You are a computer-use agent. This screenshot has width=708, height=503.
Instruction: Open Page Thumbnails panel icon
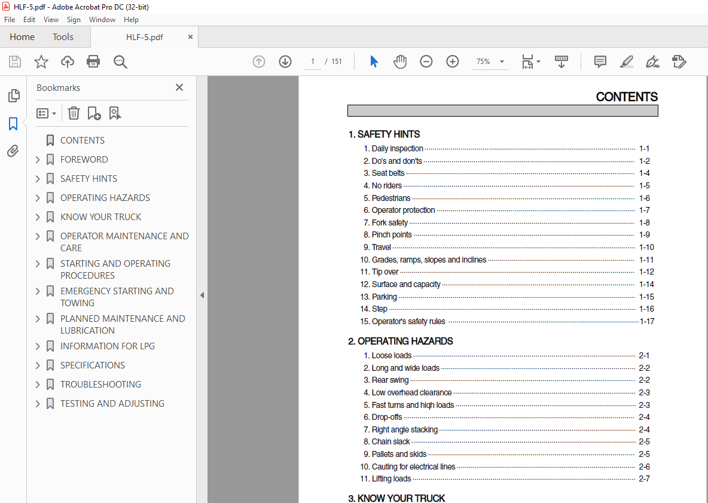(x=14, y=95)
